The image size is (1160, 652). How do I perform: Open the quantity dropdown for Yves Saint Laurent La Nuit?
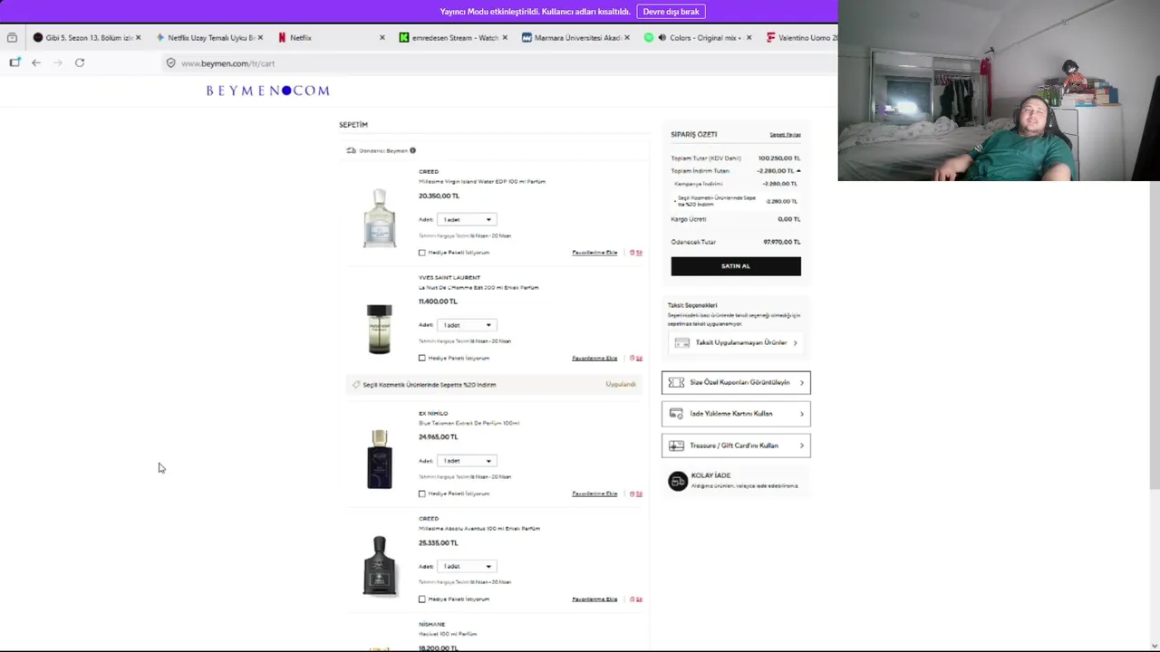[x=467, y=325]
